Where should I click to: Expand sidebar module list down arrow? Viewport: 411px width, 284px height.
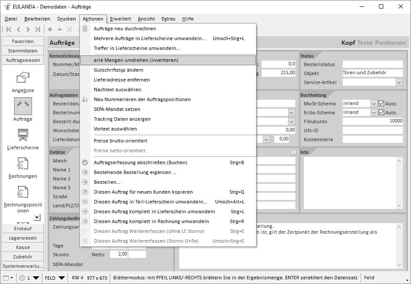pos(37,217)
